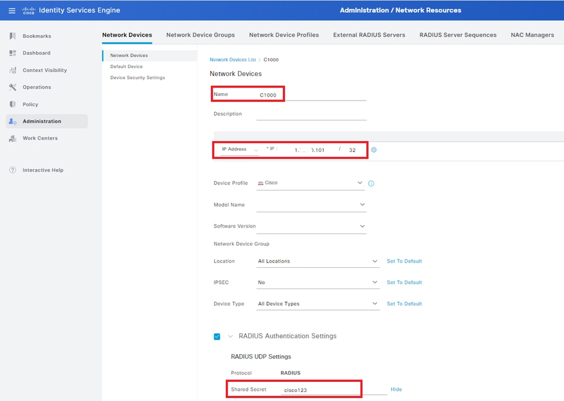The height and width of the screenshot is (401, 564).
Task: Click the Description input field
Action: pyautogui.click(x=312, y=114)
